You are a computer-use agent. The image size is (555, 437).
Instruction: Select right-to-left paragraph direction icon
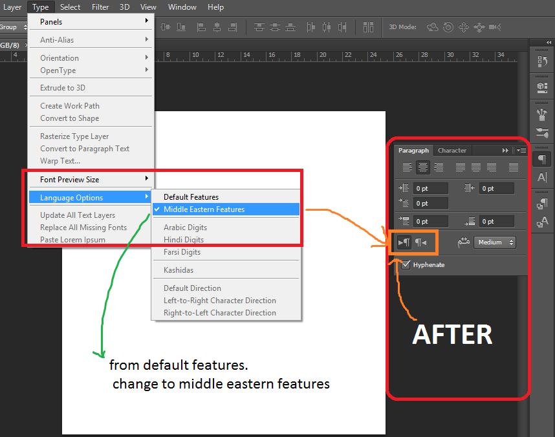click(x=421, y=242)
